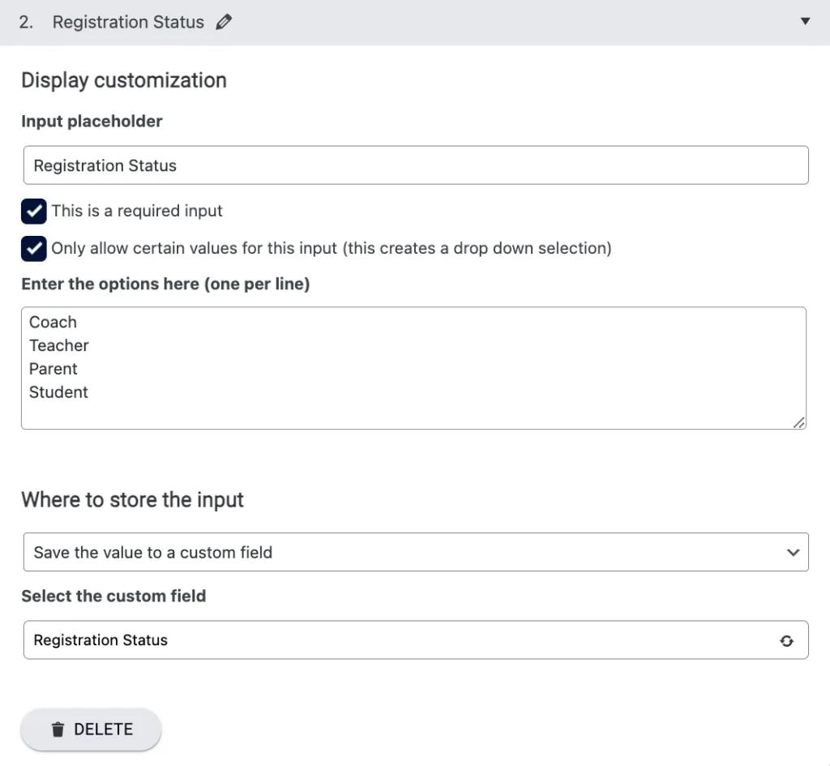Click the 'Registration Status' section header title
The width and height of the screenshot is (830, 766).
[128, 22]
